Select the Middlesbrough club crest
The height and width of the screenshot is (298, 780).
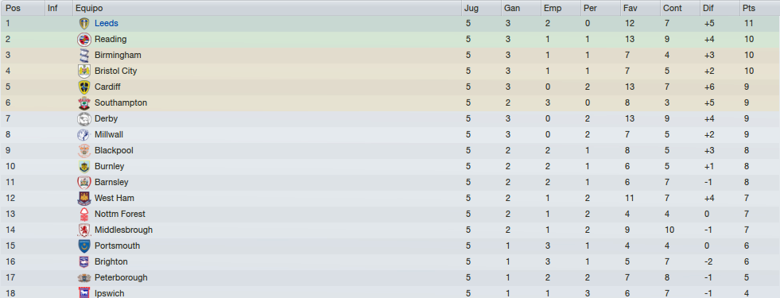coord(84,230)
